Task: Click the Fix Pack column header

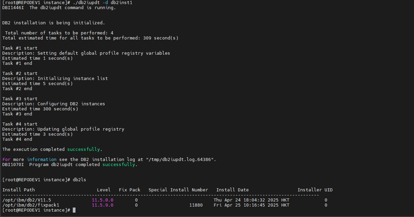Action: coord(130,190)
